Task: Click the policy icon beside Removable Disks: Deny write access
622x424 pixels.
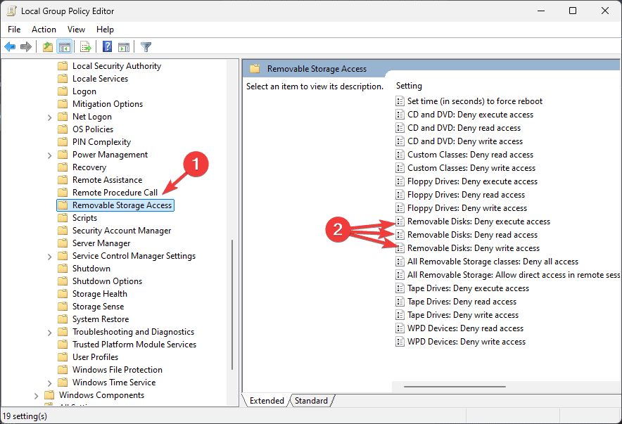Action: 400,248
